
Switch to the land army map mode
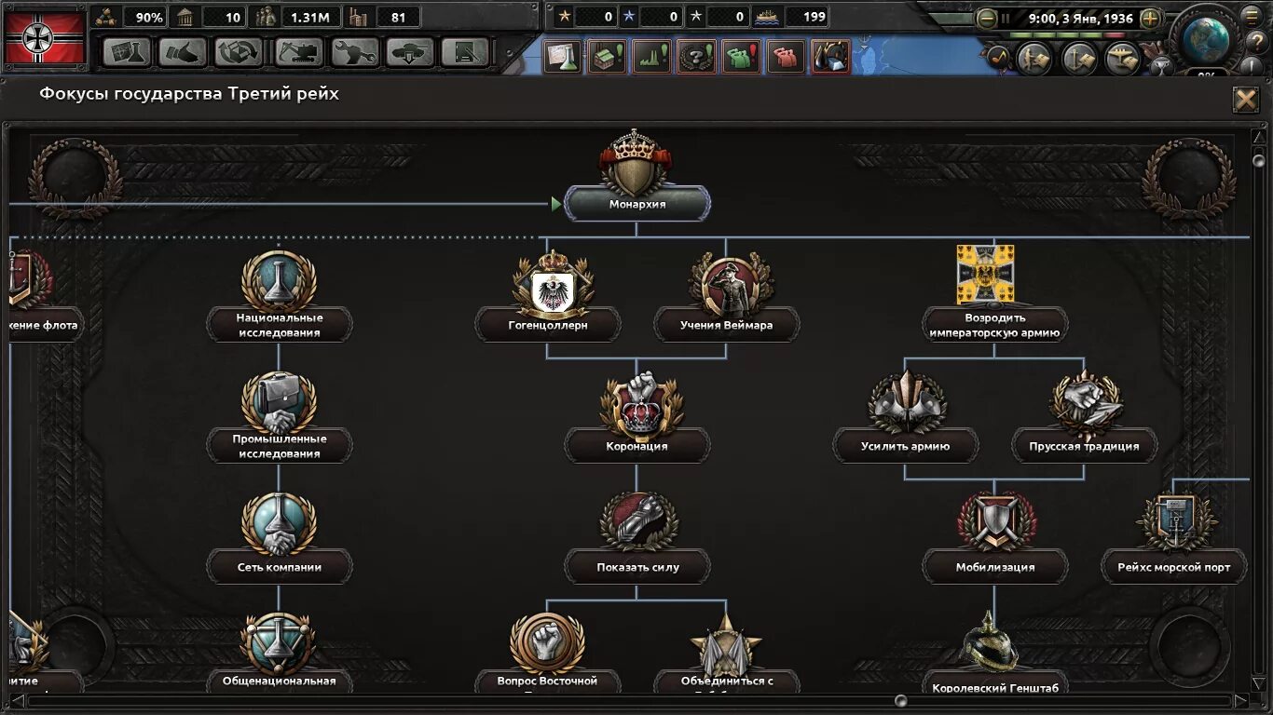tap(1033, 59)
